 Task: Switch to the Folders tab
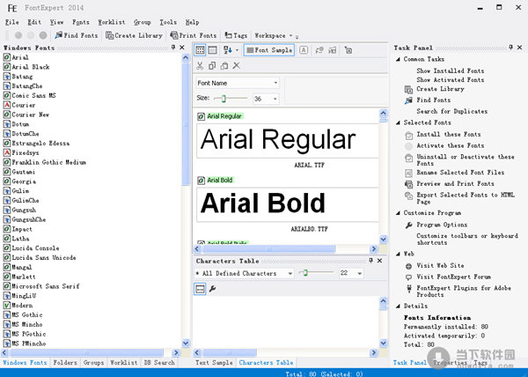(x=65, y=363)
